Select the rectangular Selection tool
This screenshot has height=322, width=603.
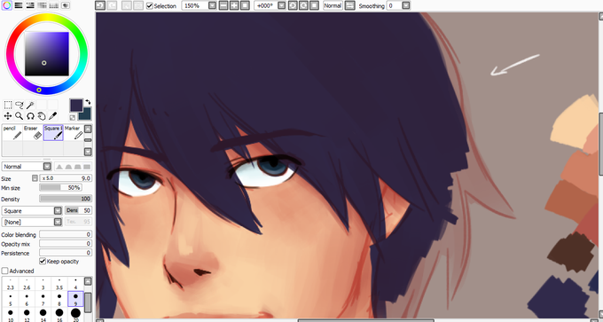7,105
